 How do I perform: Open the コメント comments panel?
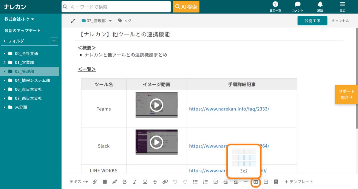(298, 7)
